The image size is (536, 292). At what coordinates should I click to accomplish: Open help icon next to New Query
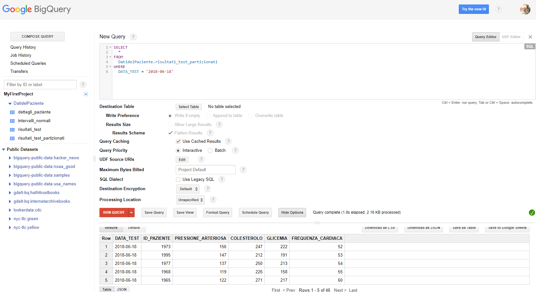[133, 37]
